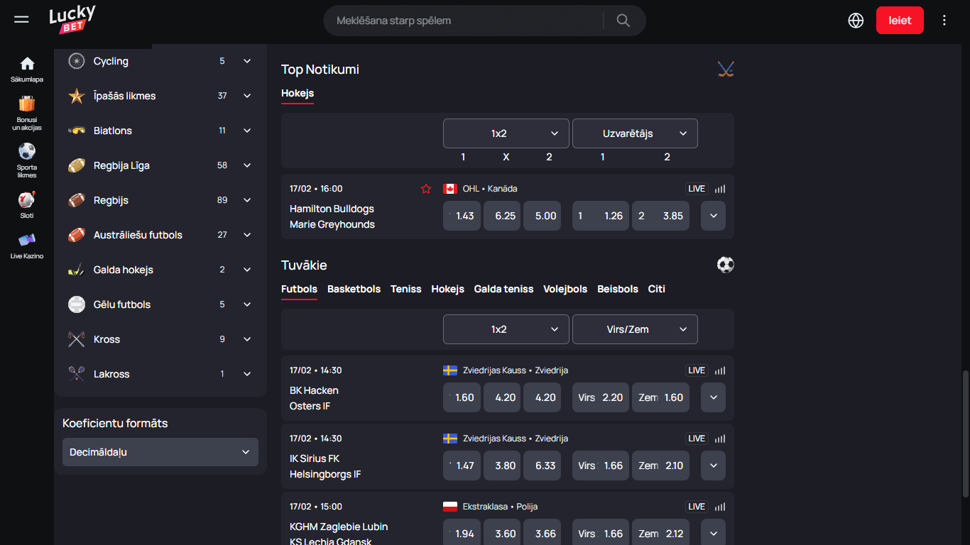Viewport: 970px width, 545px height.
Task: Favorite the Hamilton Bulldogs match star
Action: click(x=426, y=189)
